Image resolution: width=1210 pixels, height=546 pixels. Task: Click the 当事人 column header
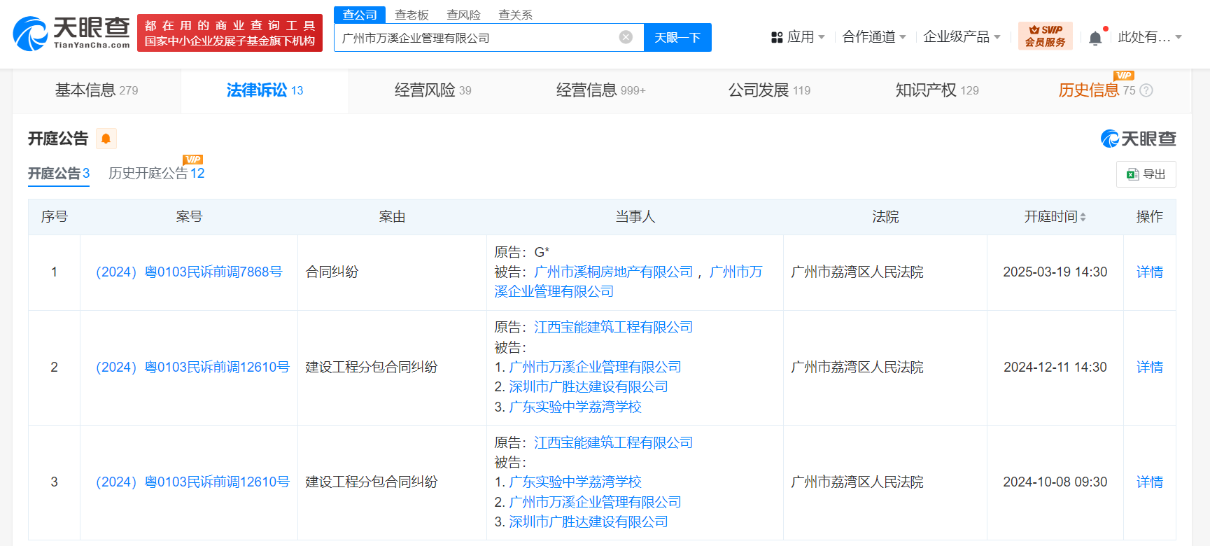pos(635,217)
